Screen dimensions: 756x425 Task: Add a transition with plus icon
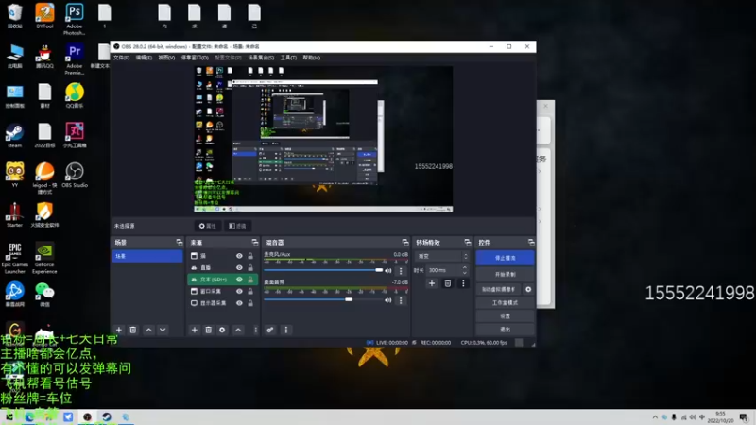tap(432, 283)
